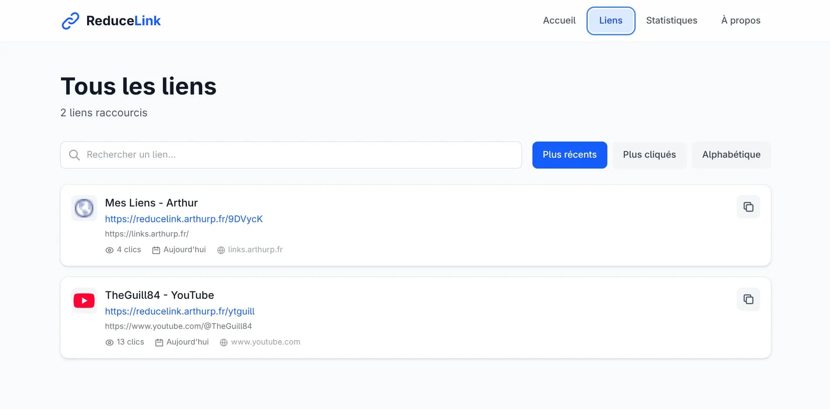Image resolution: width=830 pixels, height=409 pixels.
Task: Select the Plus récents sorting option
Action: click(x=569, y=155)
